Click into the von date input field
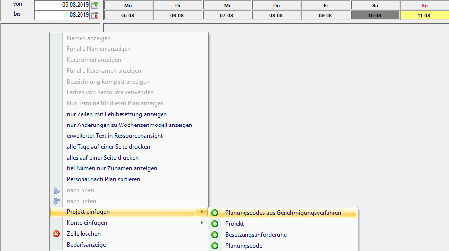 (x=62, y=5)
